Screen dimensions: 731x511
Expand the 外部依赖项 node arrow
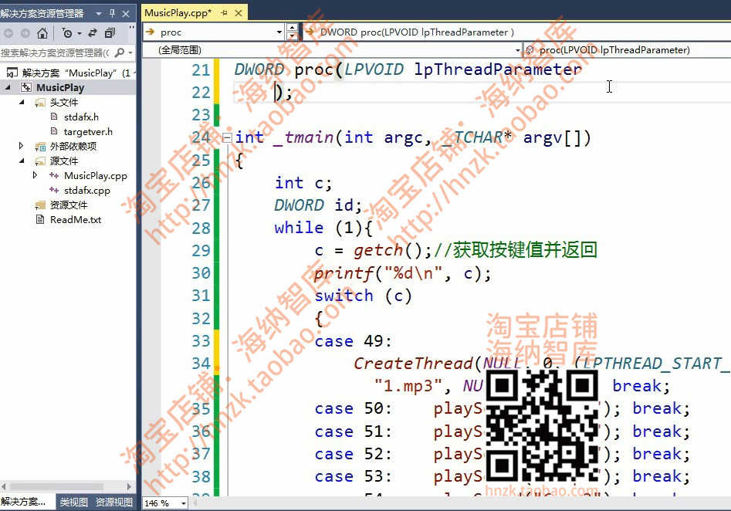21,146
